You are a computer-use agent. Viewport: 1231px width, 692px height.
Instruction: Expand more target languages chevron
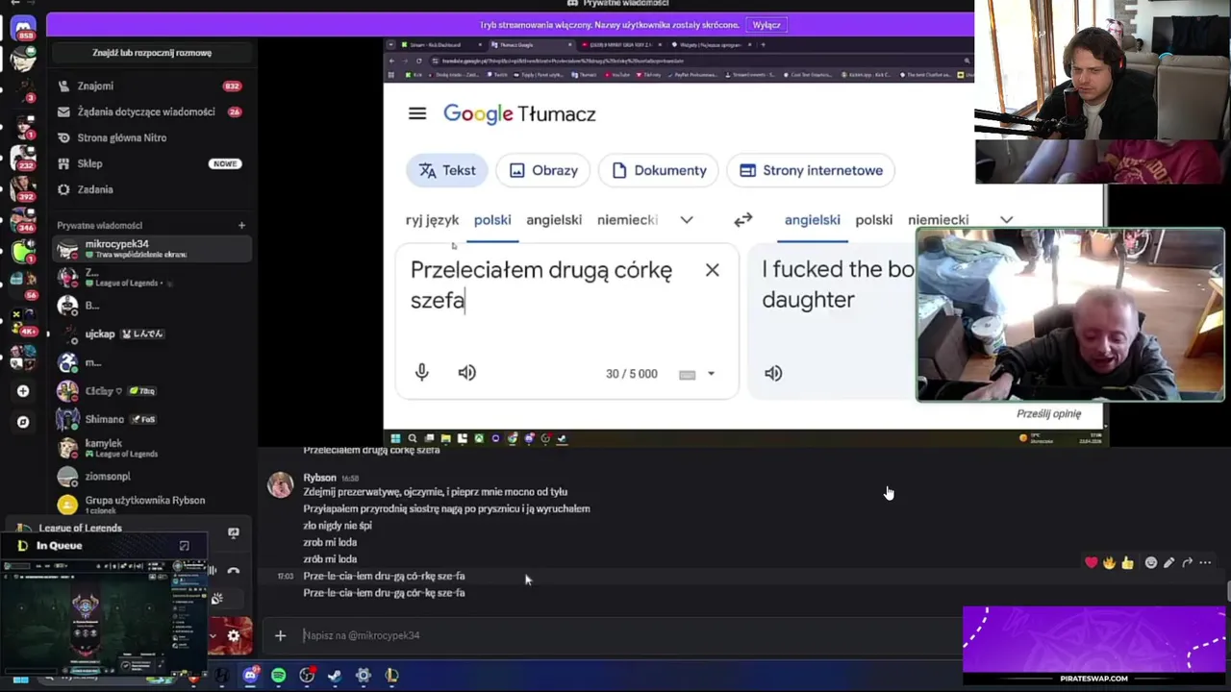(1006, 220)
